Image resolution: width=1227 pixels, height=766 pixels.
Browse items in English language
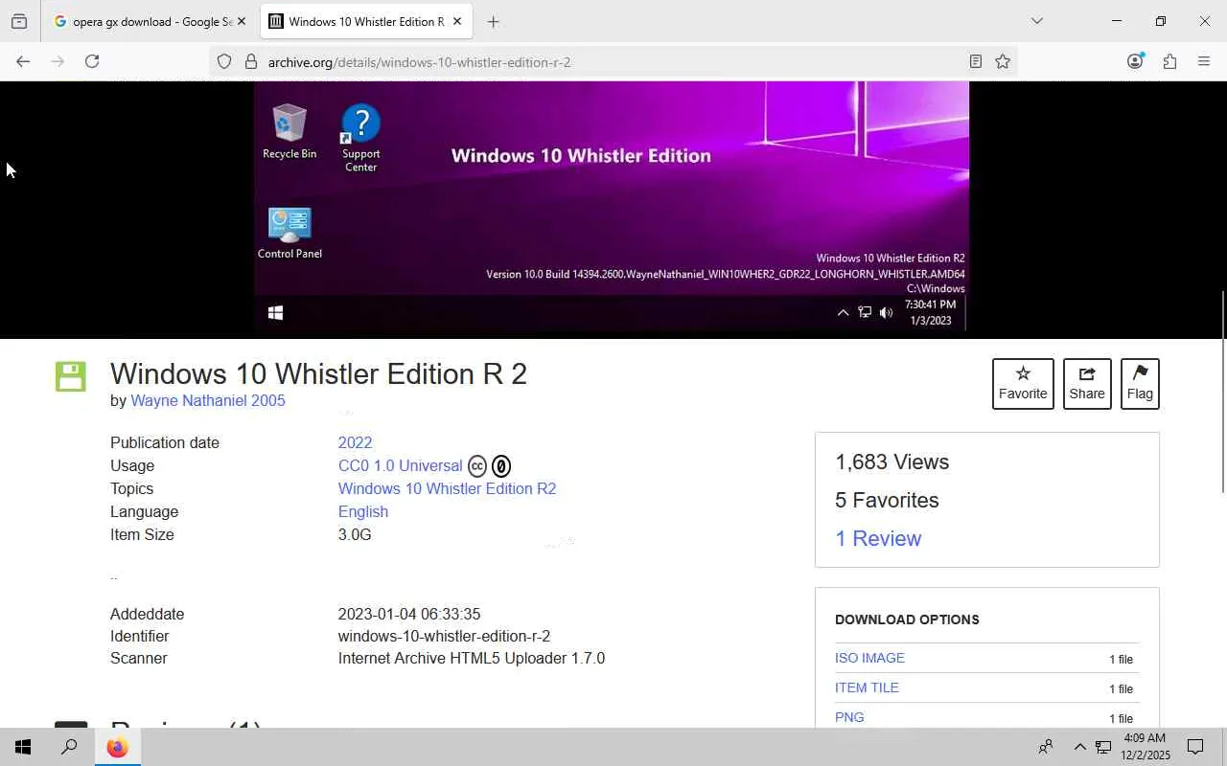pyautogui.click(x=363, y=511)
